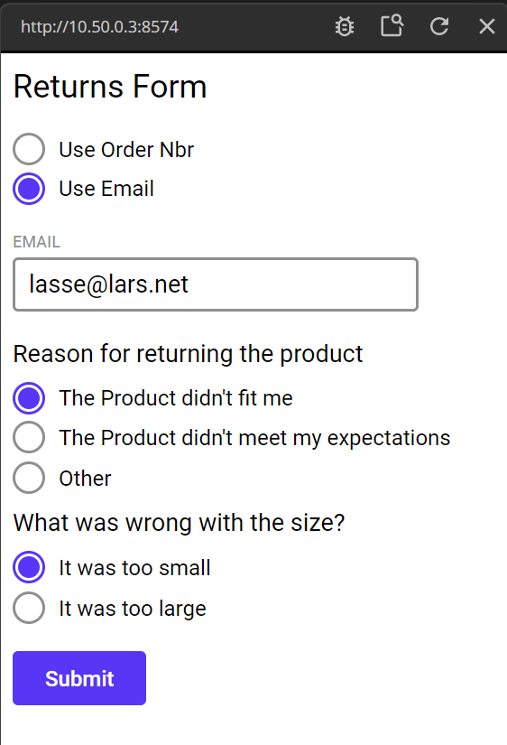The image size is (507, 745).
Task: Submit the returns form
Action: (79, 678)
